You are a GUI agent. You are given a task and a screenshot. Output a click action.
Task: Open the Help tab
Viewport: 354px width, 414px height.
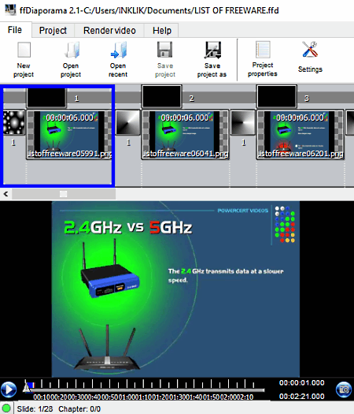pyautogui.click(x=162, y=31)
